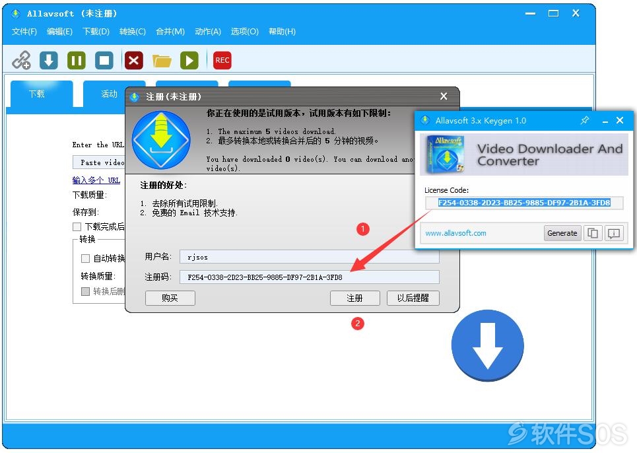The image size is (637, 453).
Task: Open the 帮助(H) menu
Action: pyautogui.click(x=283, y=32)
